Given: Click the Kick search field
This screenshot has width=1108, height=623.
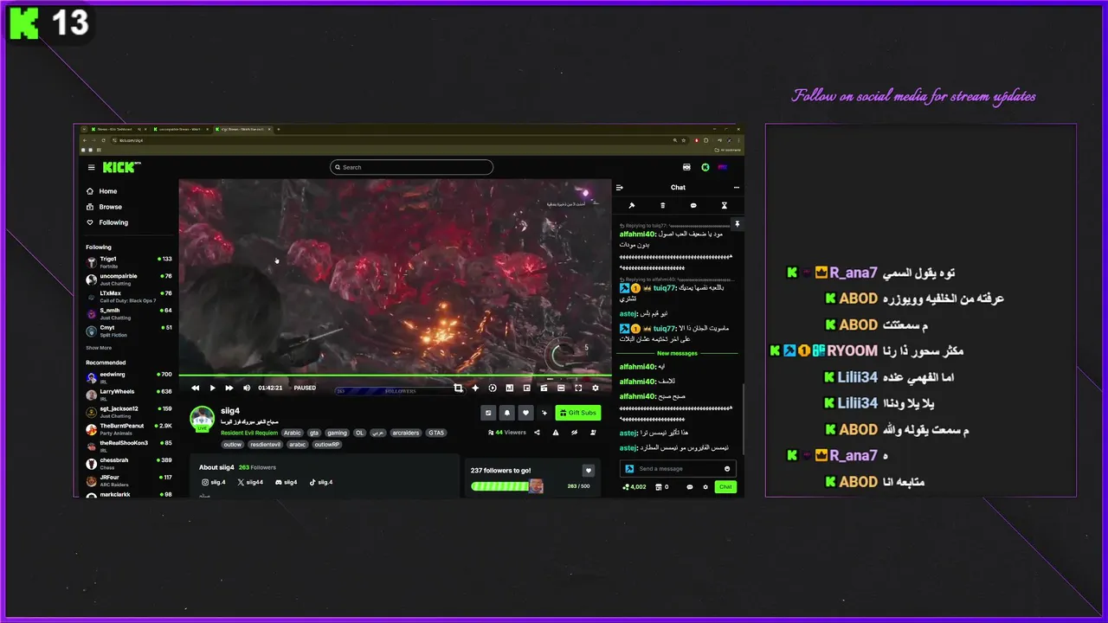Looking at the screenshot, I should coord(411,167).
